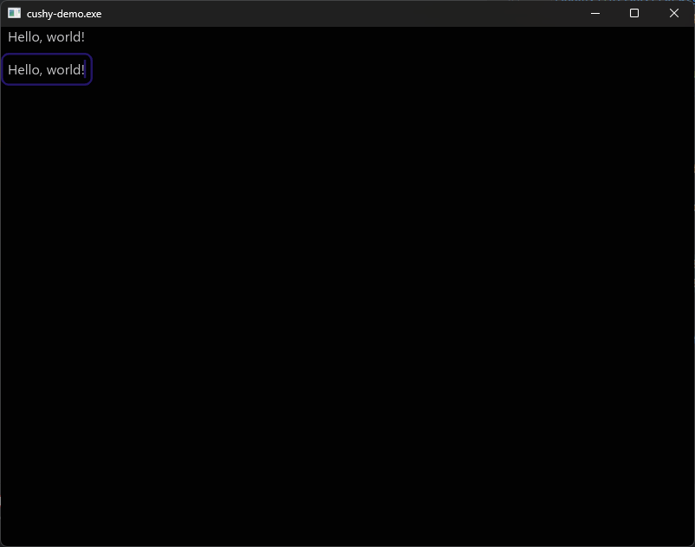695x547 pixels.
Task: Click the window control area at top right
Action: [633, 13]
